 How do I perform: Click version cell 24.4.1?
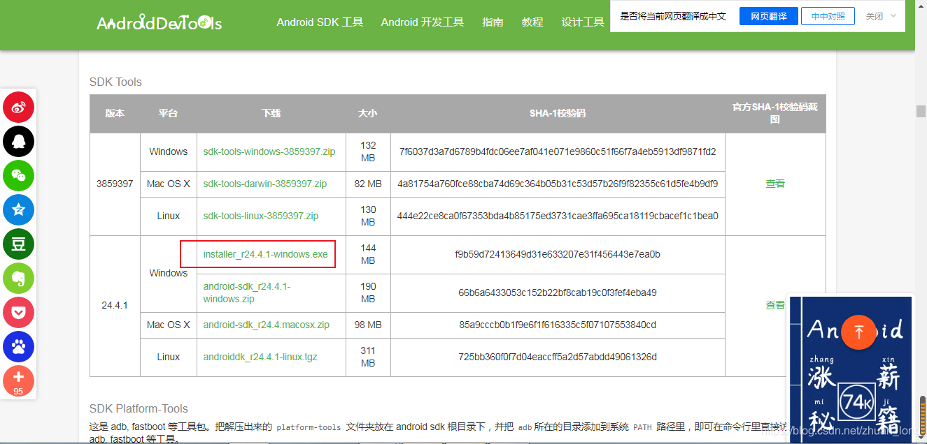pyautogui.click(x=115, y=305)
